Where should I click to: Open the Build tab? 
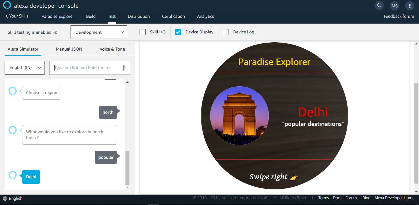click(91, 16)
